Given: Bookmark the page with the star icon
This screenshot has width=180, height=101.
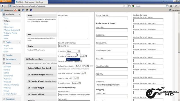Looking at the screenshot, I should [x=124, y=6].
